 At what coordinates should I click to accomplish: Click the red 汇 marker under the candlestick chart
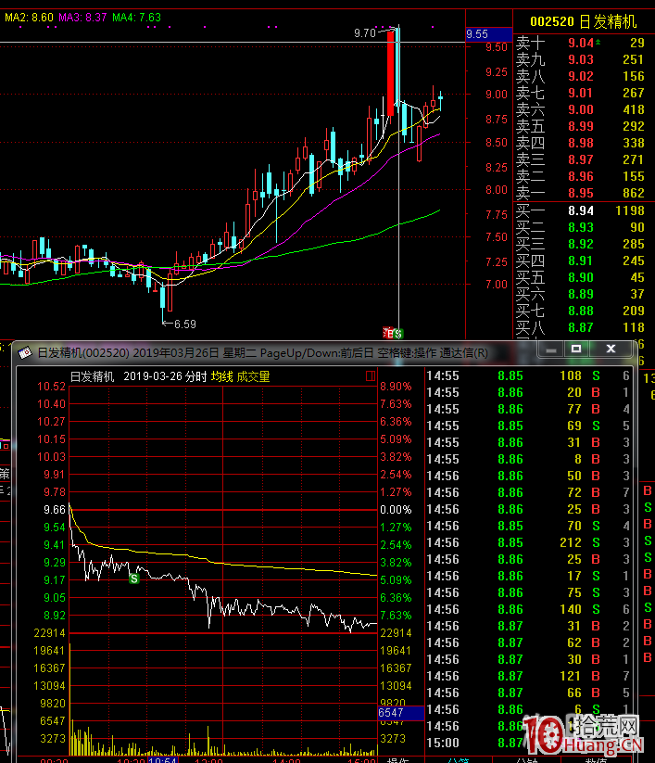388,332
